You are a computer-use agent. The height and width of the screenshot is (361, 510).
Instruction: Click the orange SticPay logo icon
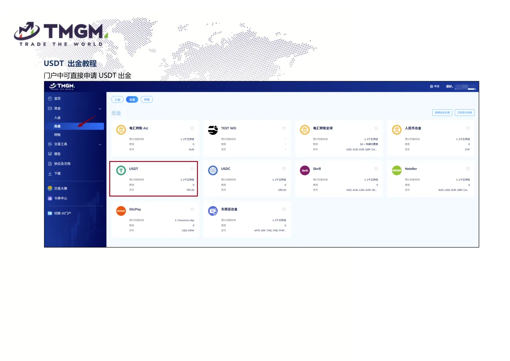pyautogui.click(x=121, y=211)
